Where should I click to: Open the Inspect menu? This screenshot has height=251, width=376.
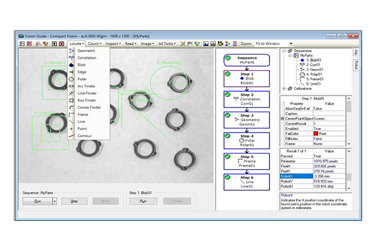[x=113, y=43]
